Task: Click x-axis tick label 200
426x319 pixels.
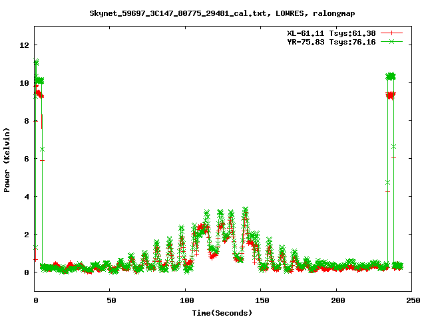Action: [x=338, y=300]
